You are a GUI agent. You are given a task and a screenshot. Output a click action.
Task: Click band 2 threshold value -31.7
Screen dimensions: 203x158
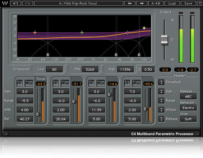tap(77, 84)
